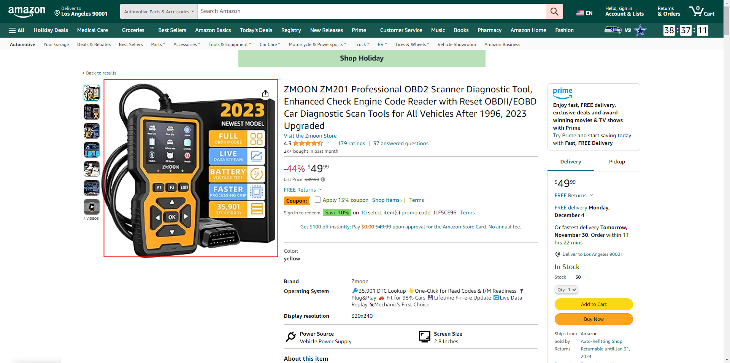This screenshot has height=363, width=730.
Task: Select the sixth product thumbnail
Action: (92, 188)
